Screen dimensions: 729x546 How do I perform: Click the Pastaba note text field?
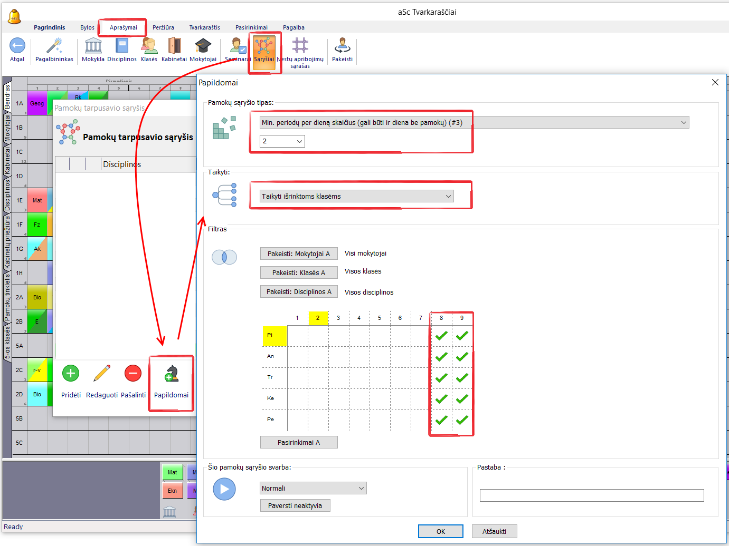(x=591, y=495)
